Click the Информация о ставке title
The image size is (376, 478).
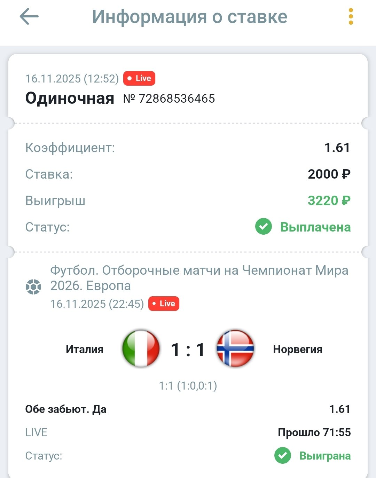(190, 17)
